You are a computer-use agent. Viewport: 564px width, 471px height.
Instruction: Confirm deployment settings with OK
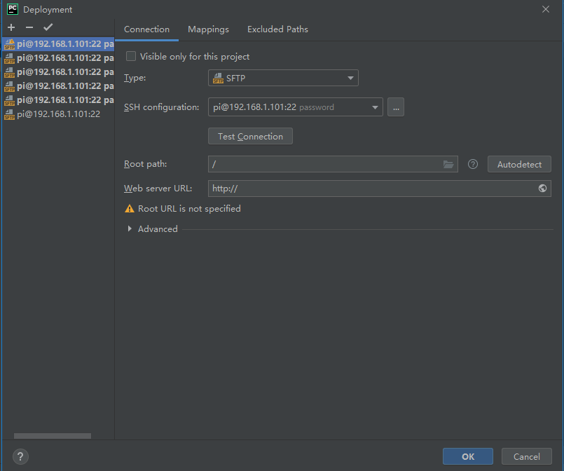click(x=467, y=456)
